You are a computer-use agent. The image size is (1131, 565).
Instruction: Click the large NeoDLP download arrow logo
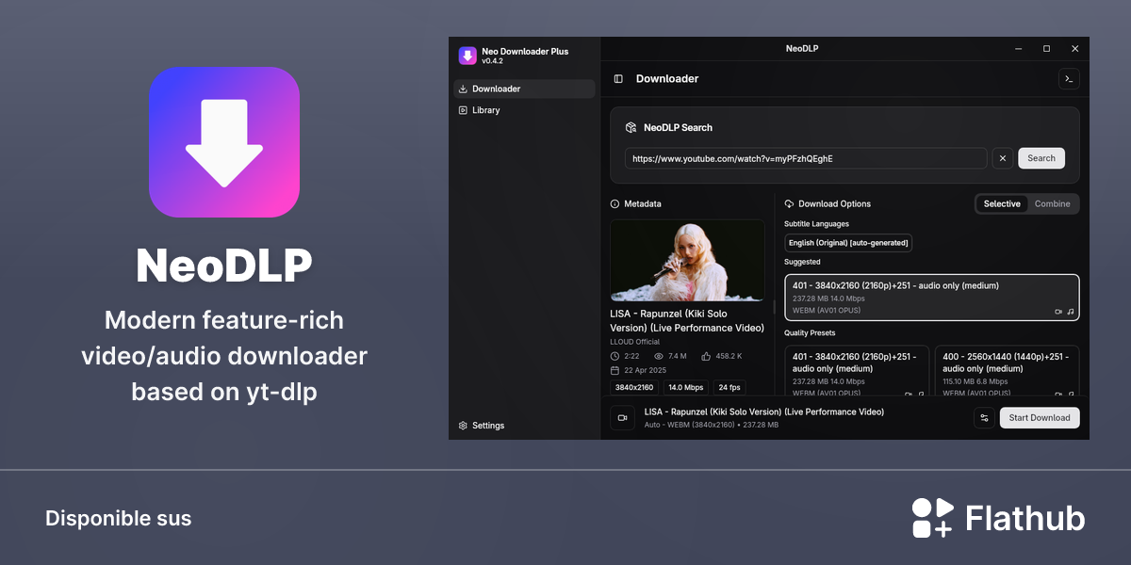(x=224, y=142)
